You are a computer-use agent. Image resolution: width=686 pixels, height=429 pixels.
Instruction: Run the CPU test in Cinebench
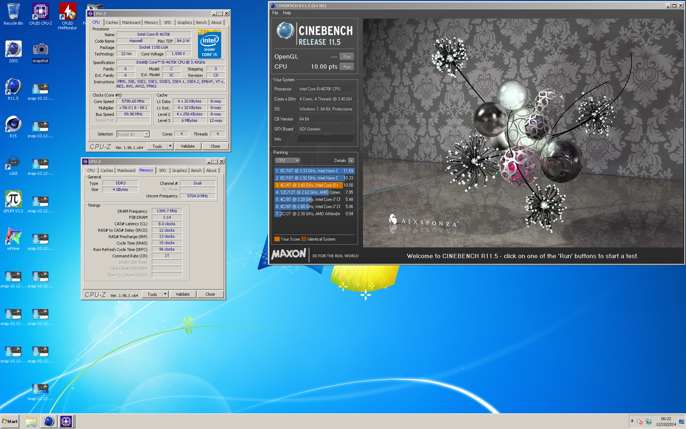coord(347,67)
